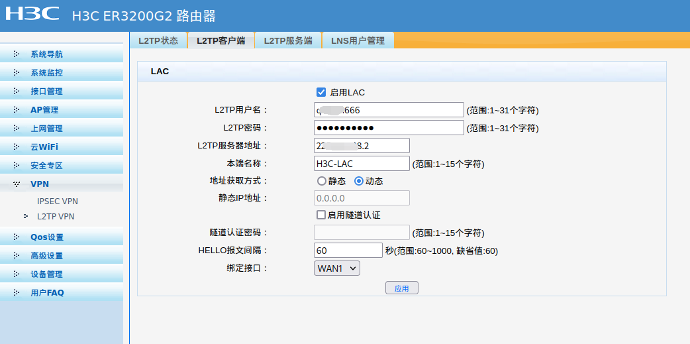Click the arrow icon beside 系统监控
The image size is (690, 344).
pyautogui.click(x=17, y=73)
